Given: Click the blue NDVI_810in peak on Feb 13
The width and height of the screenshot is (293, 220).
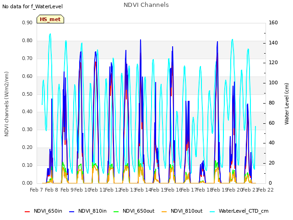Looking at the screenshot, I should point(141,40).
